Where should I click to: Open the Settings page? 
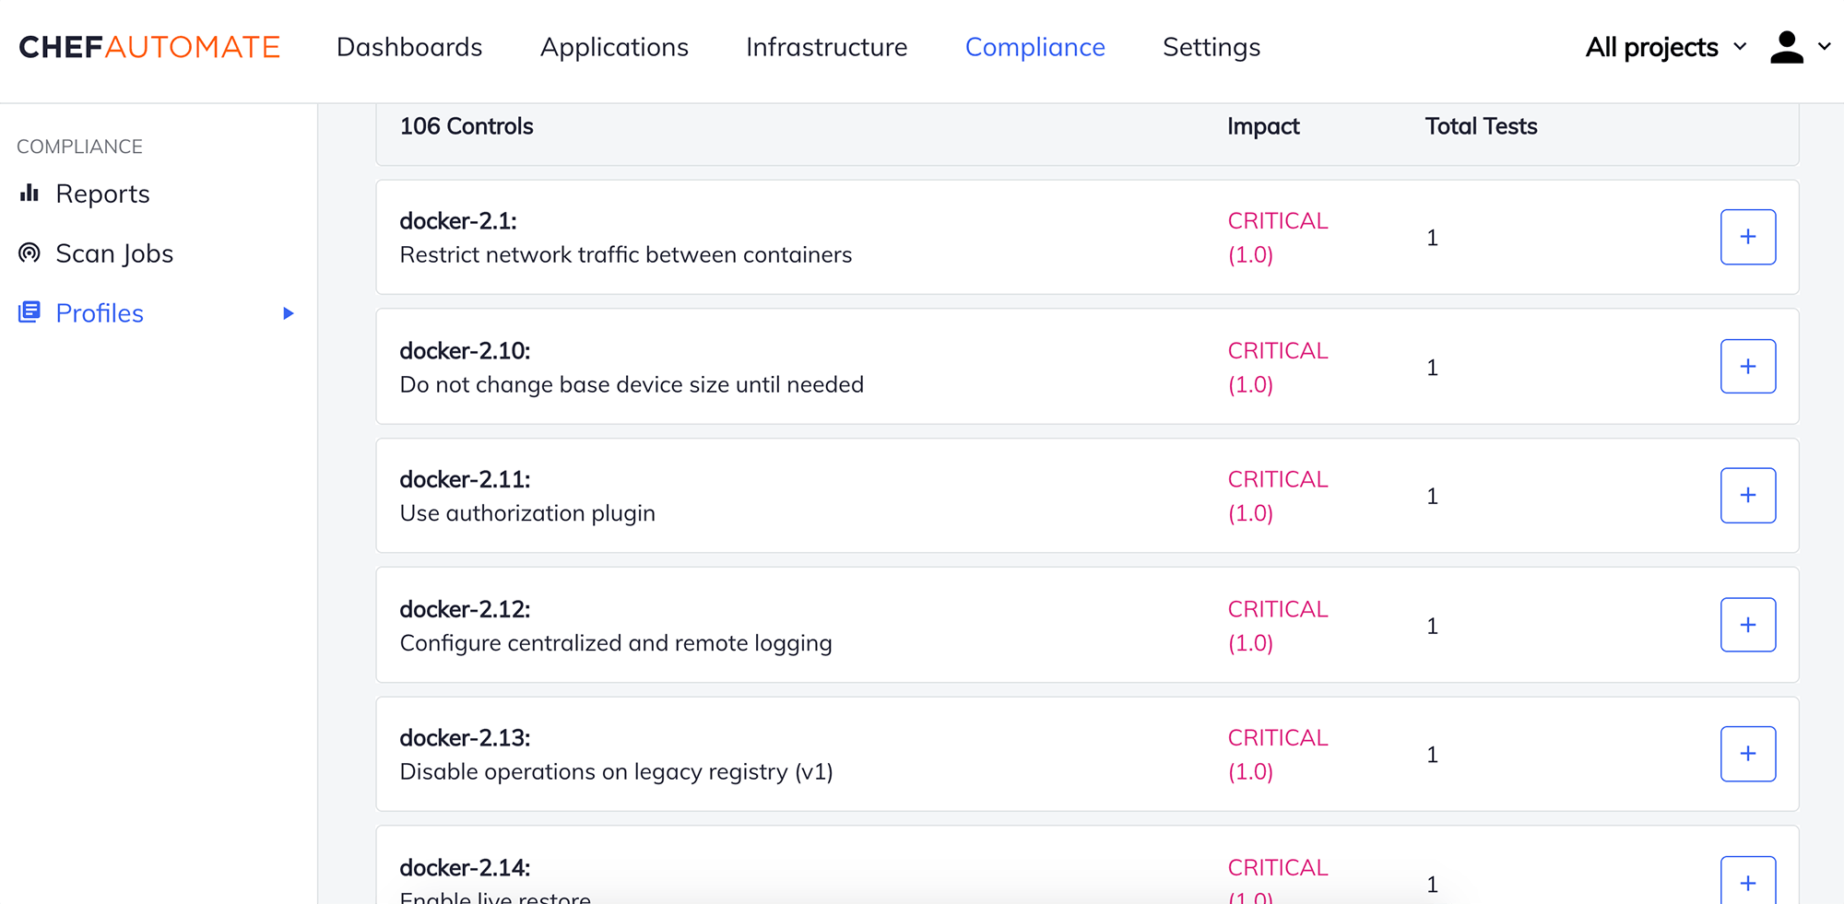click(x=1211, y=46)
